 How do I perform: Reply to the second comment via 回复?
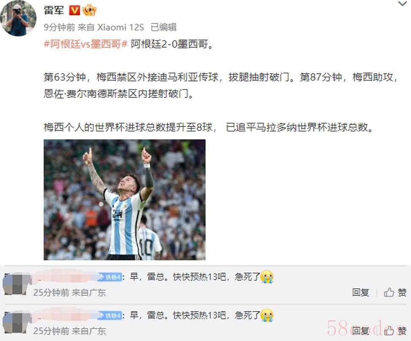(x=360, y=331)
